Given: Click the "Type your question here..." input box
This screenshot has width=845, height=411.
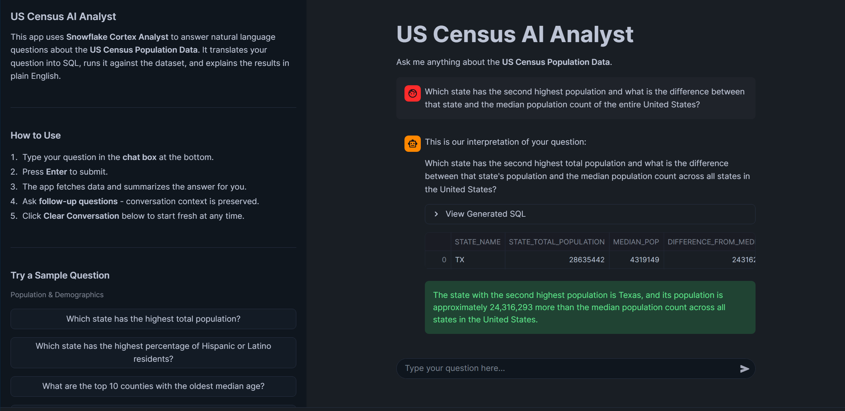Looking at the screenshot, I should (544, 368).
